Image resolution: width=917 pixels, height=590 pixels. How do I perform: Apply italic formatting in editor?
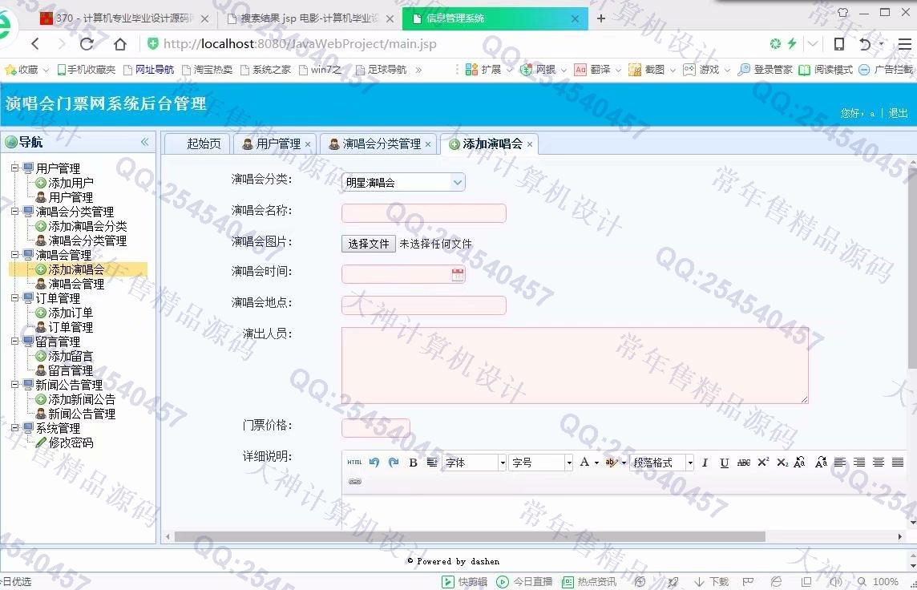[705, 463]
